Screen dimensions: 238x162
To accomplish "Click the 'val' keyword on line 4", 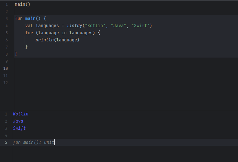I will (29, 26).
